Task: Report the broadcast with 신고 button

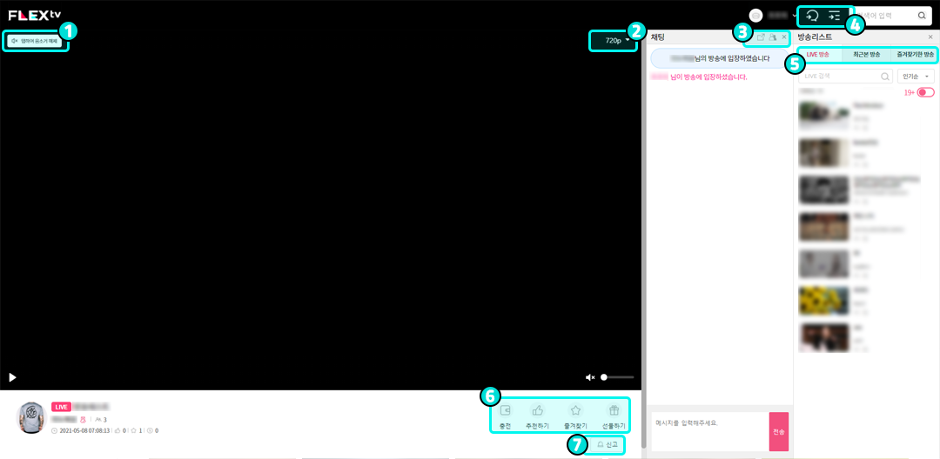Action: (x=607, y=444)
